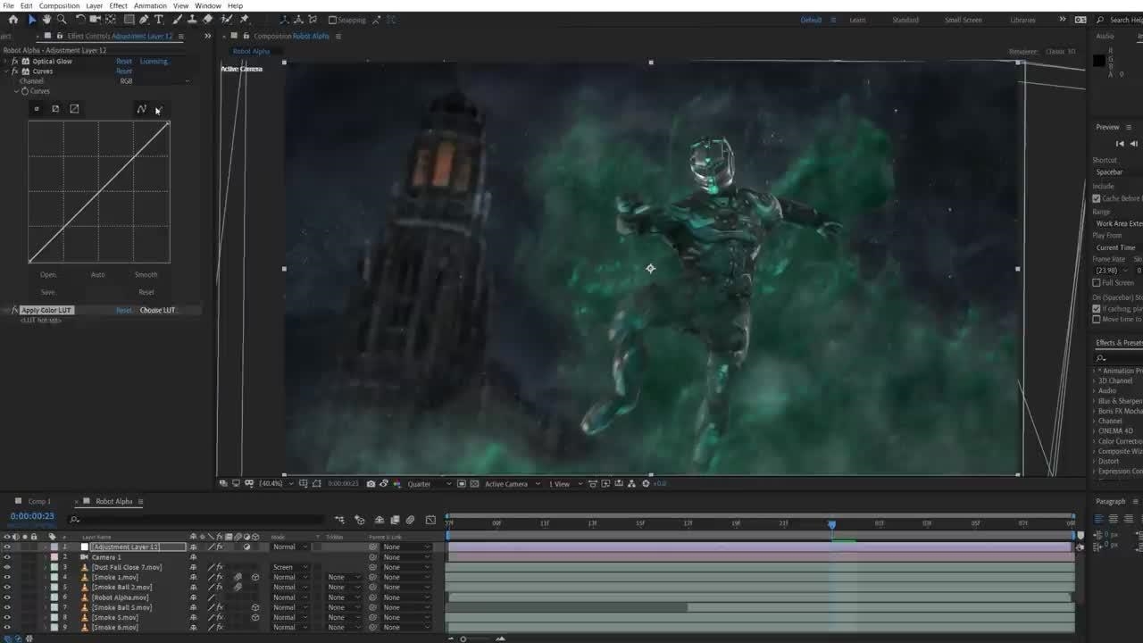Expand the Color Correction effects category

(x=1094, y=441)
